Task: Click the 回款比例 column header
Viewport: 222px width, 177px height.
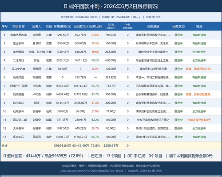Action: 95,27
